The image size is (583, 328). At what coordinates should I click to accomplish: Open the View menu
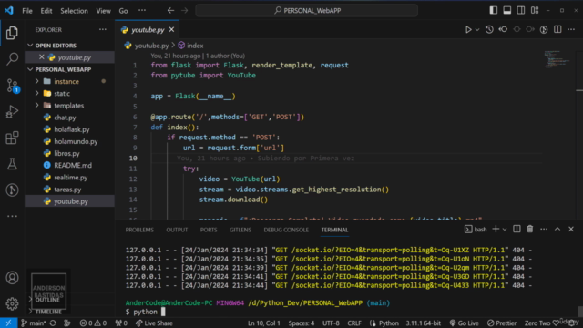pyautogui.click(x=103, y=11)
